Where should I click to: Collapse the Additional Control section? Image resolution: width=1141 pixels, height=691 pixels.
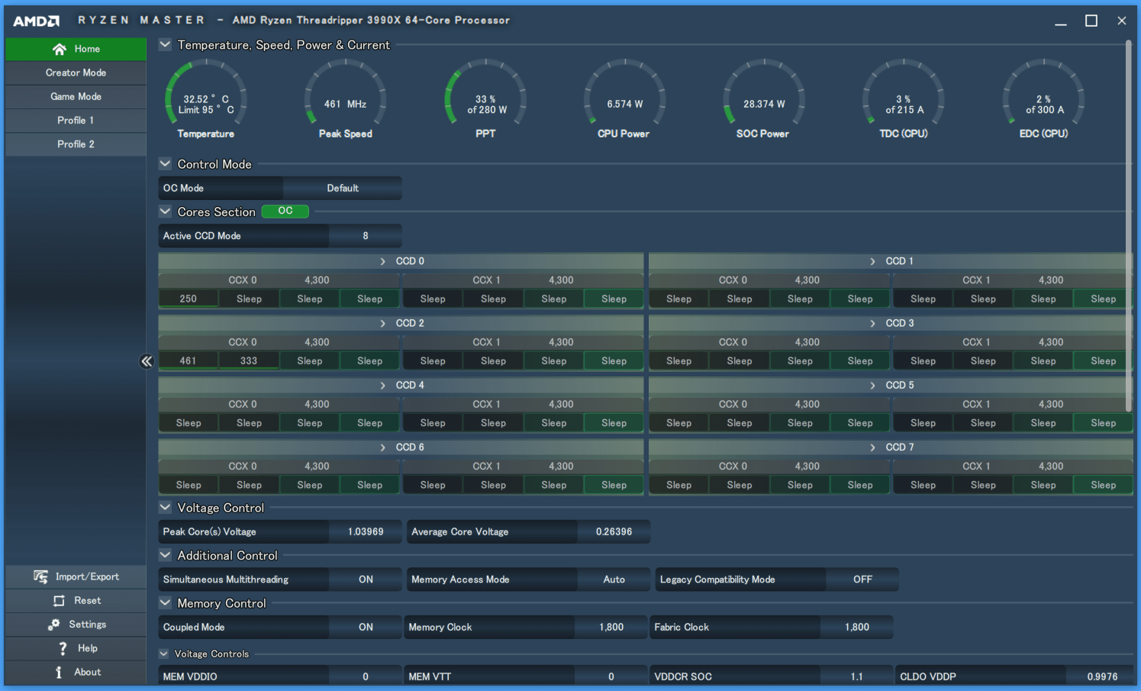pos(165,555)
